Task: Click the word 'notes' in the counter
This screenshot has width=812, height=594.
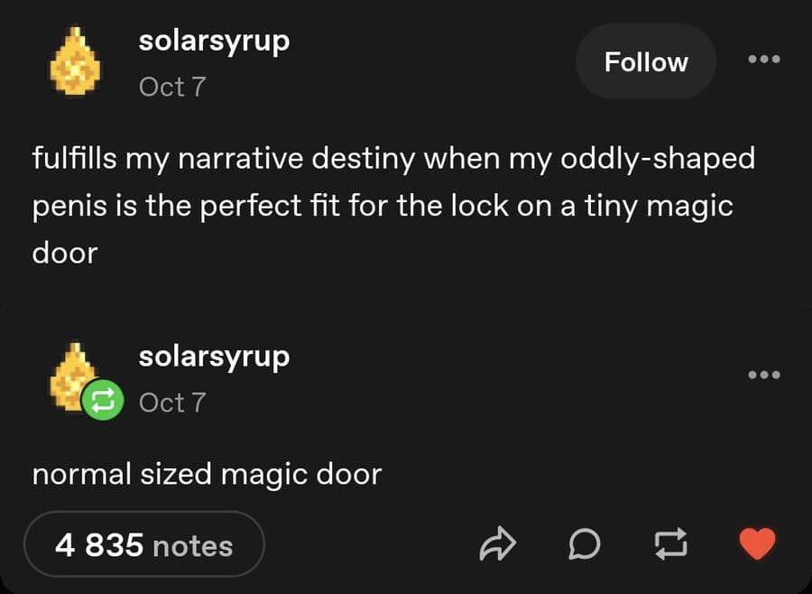Action: pos(193,546)
